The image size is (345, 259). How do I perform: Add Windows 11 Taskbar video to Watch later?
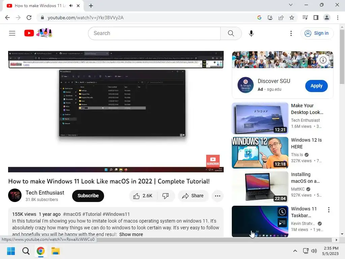(x=282, y=212)
